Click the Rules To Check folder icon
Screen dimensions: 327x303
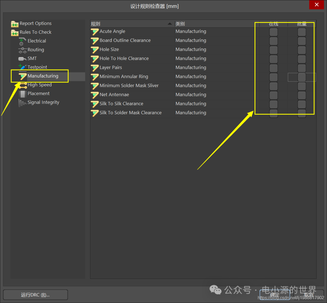coord(15,33)
